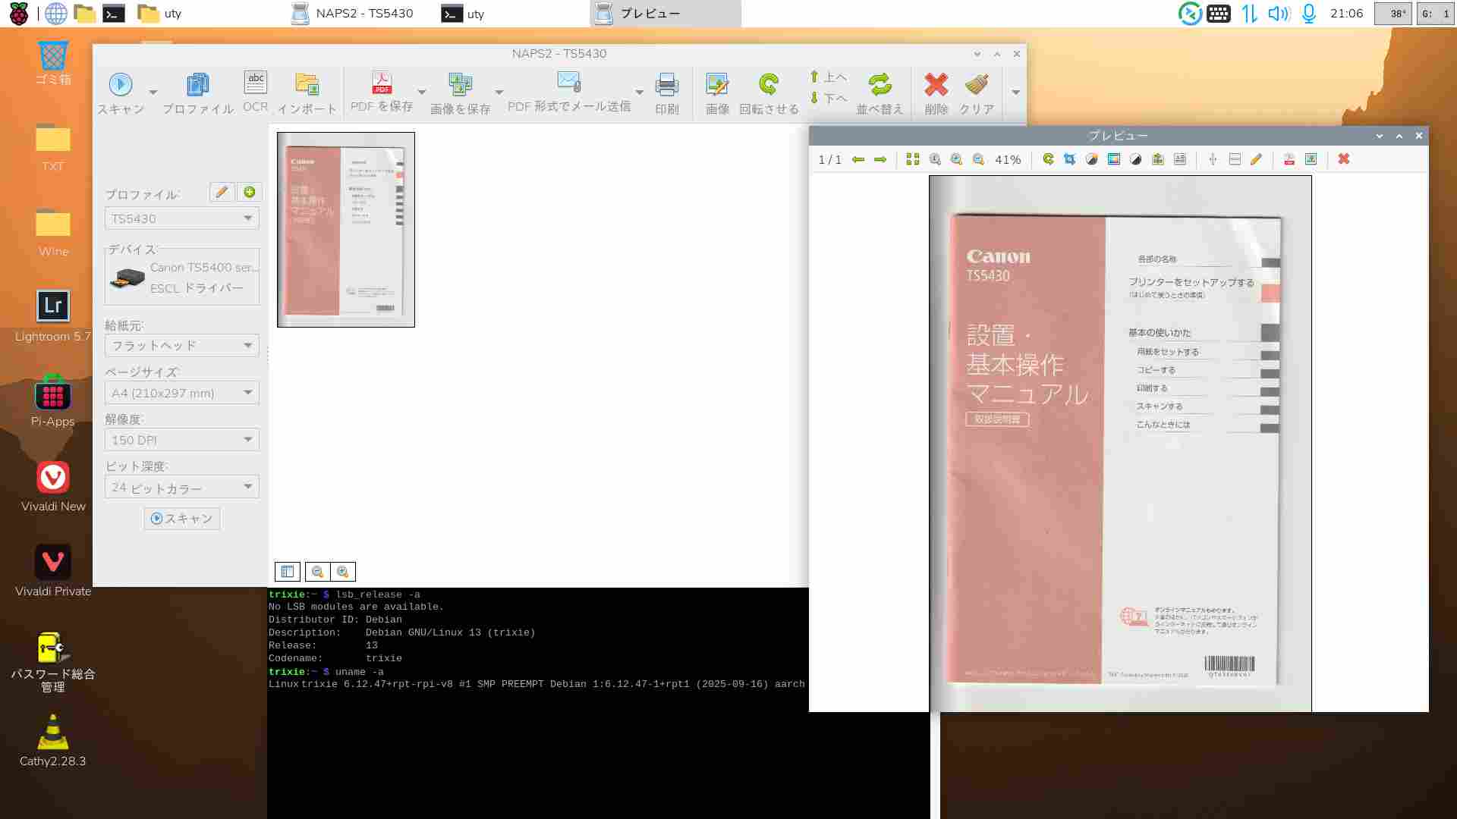
Task: Go to next page in preview window
Action: point(880,159)
